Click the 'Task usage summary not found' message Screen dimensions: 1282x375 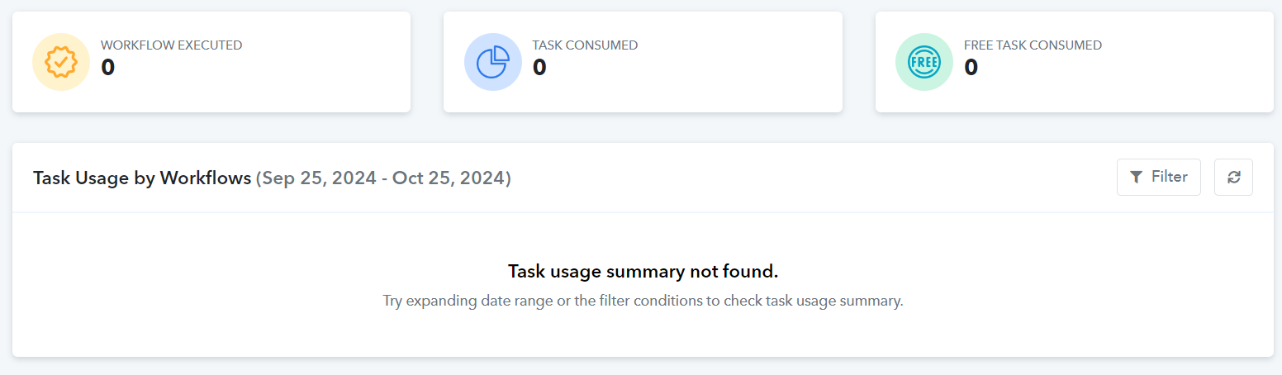643,272
